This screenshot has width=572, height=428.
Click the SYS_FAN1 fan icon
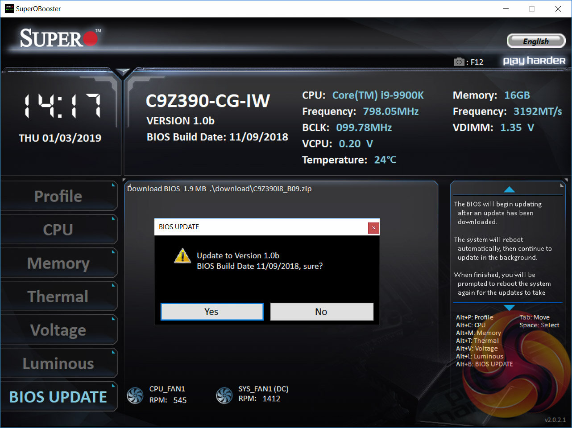[224, 395]
